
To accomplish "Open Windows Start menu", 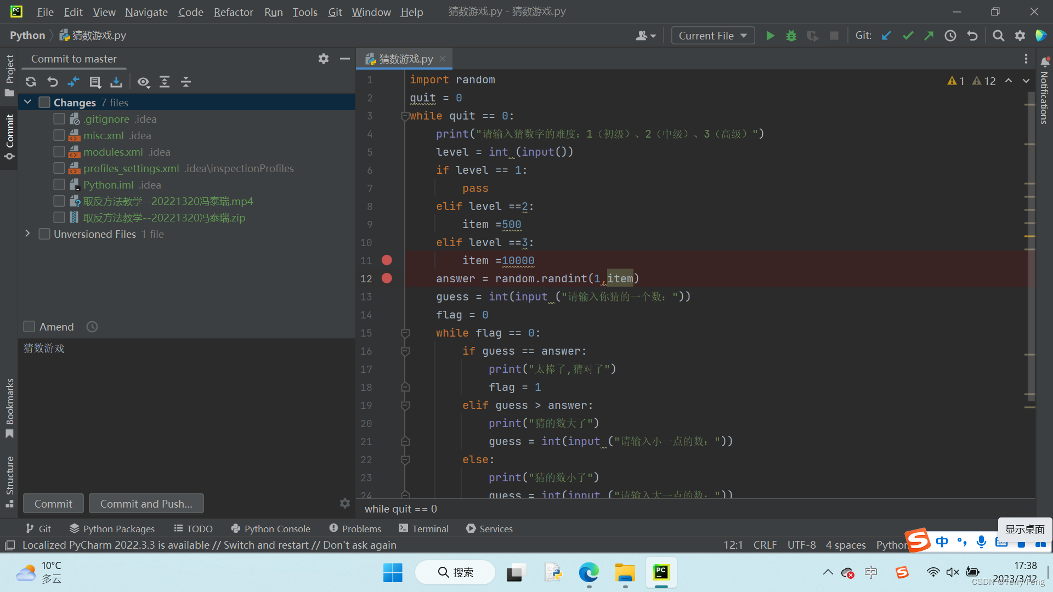I will click(x=393, y=572).
